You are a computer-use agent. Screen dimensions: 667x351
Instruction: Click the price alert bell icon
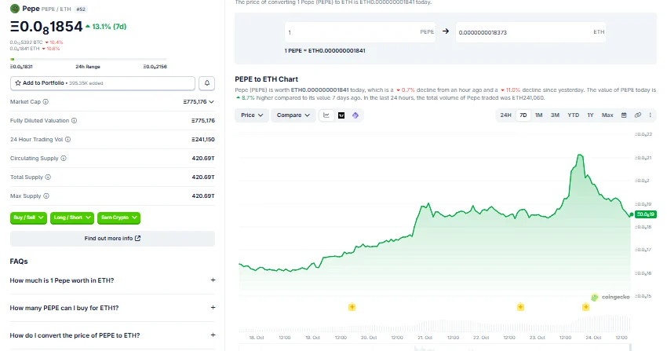click(x=206, y=83)
